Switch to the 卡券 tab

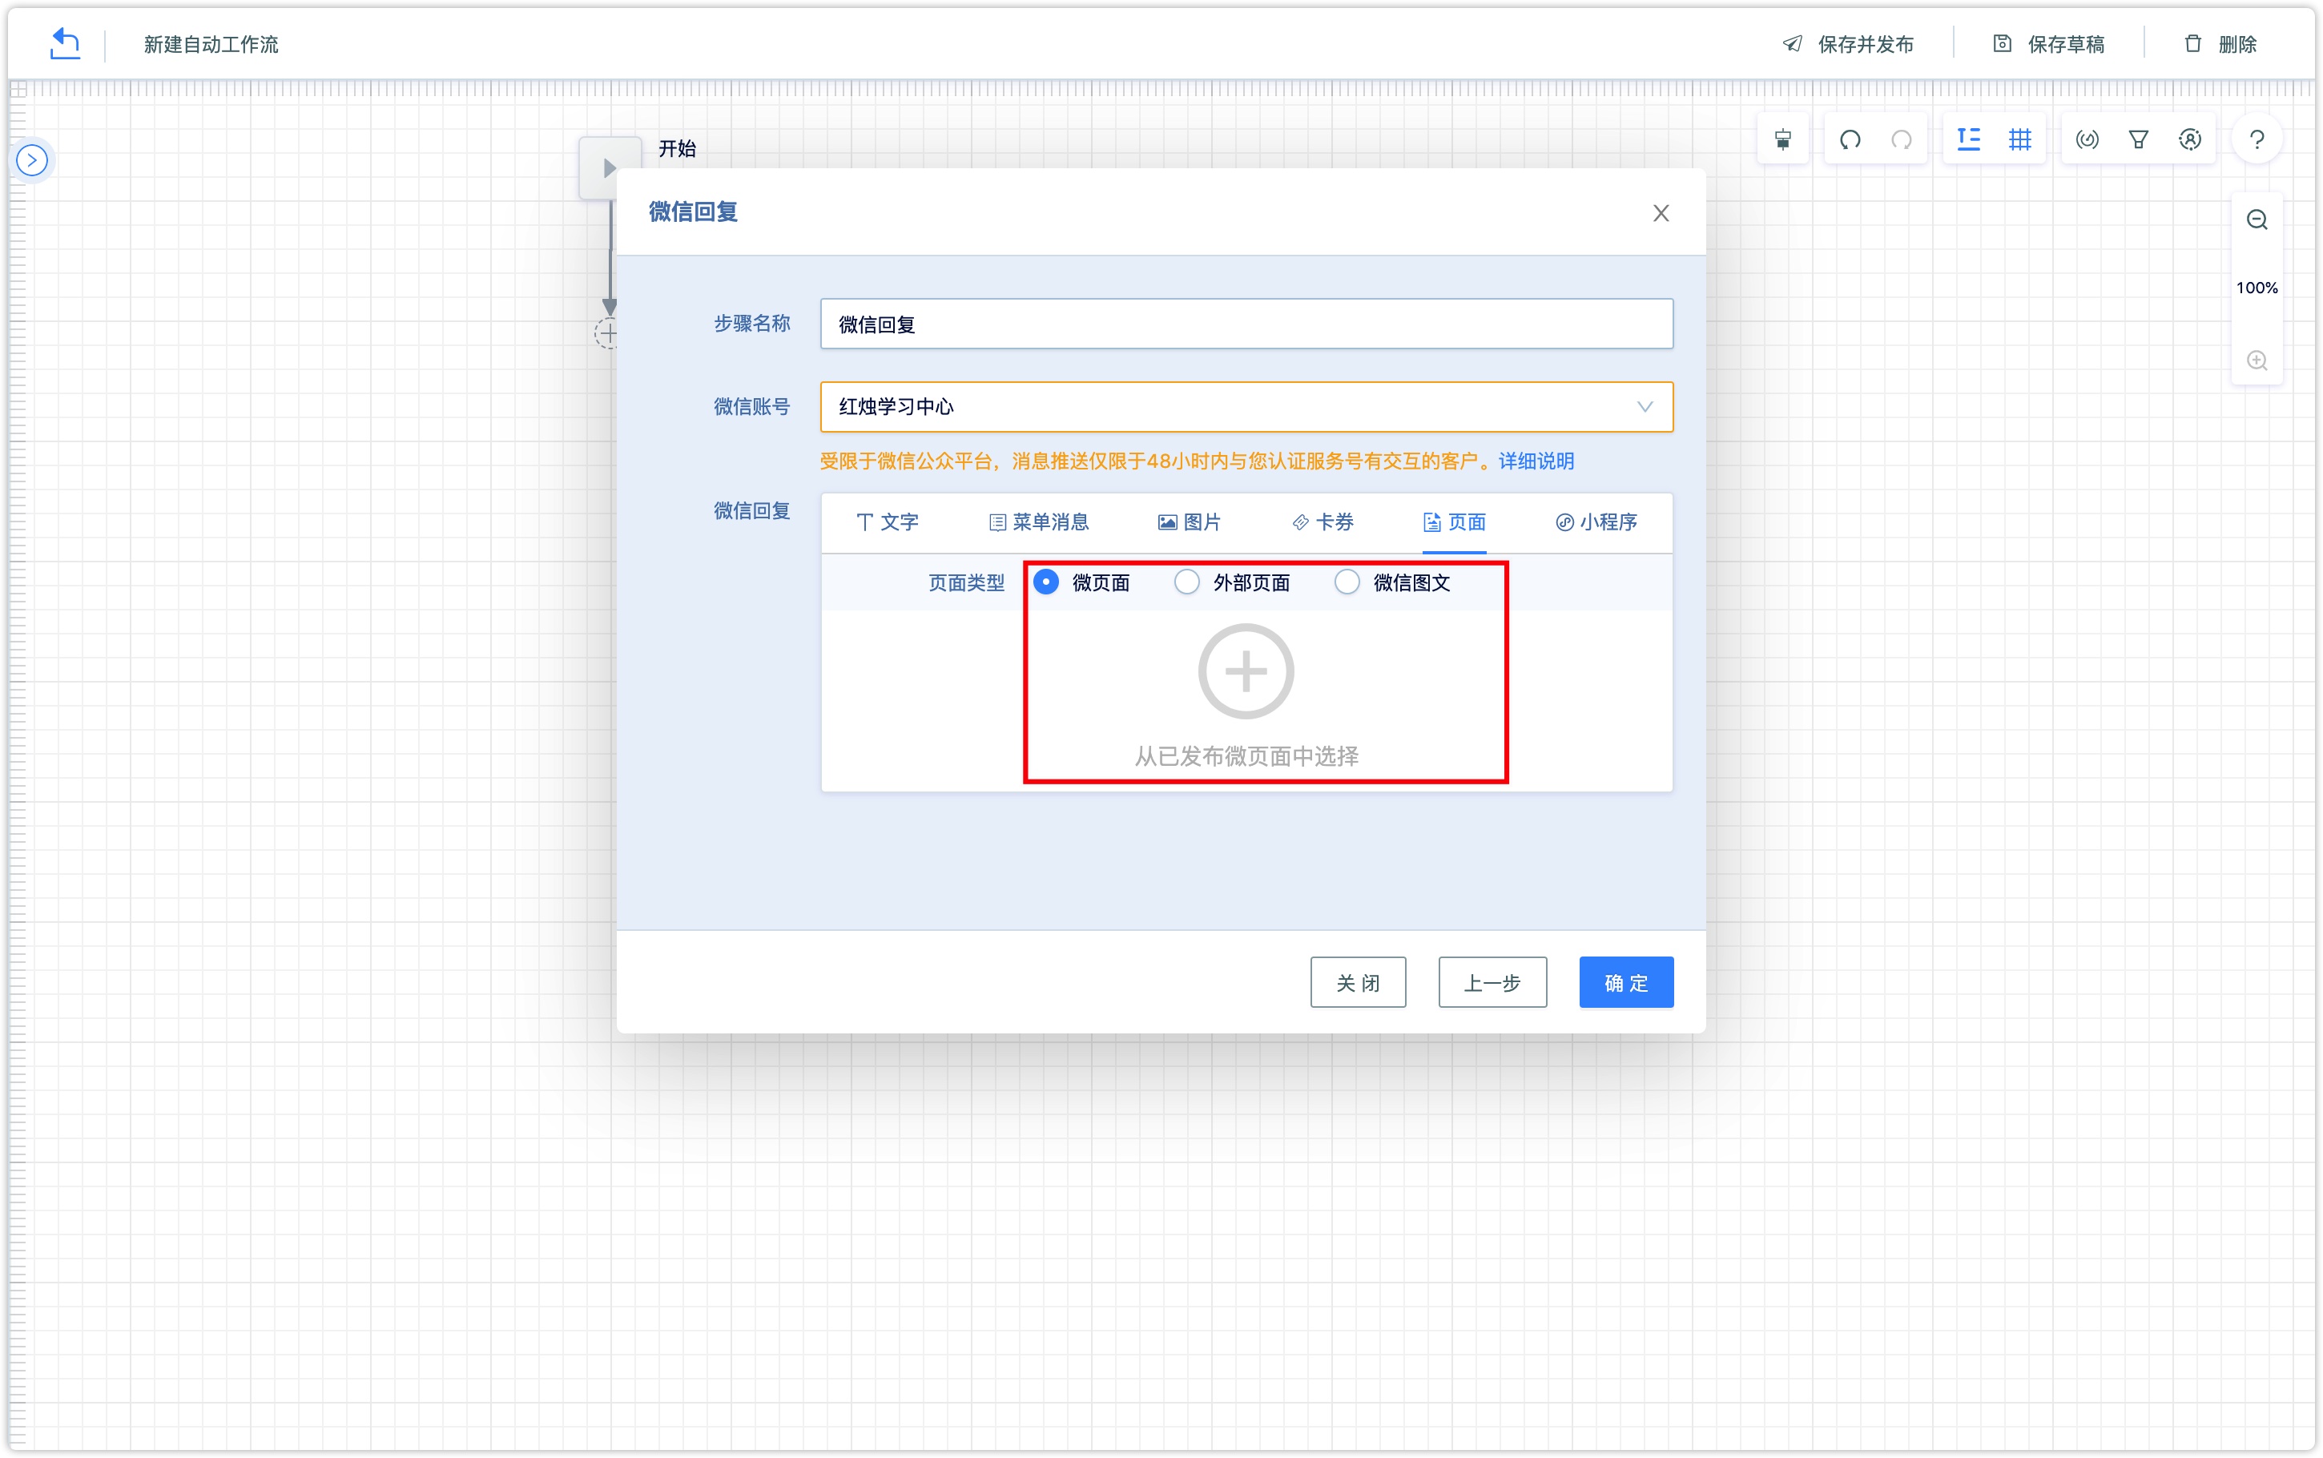pyautogui.click(x=1323, y=522)
